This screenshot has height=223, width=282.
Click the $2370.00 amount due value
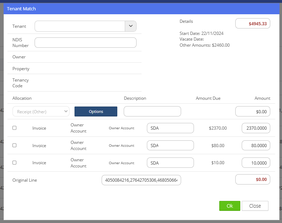coord(218,128)
